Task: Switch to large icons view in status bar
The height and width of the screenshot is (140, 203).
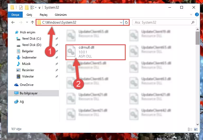Action: (196, 129)
